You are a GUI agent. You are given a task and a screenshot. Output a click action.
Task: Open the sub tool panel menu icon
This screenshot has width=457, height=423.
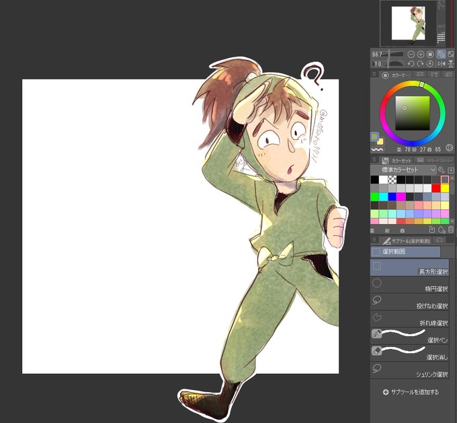[x=374, y=240]
